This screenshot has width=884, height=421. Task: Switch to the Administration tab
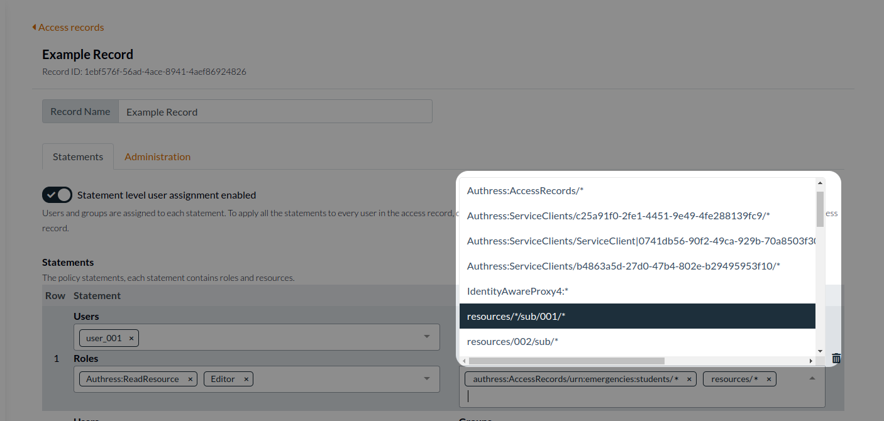pos(157,156)
